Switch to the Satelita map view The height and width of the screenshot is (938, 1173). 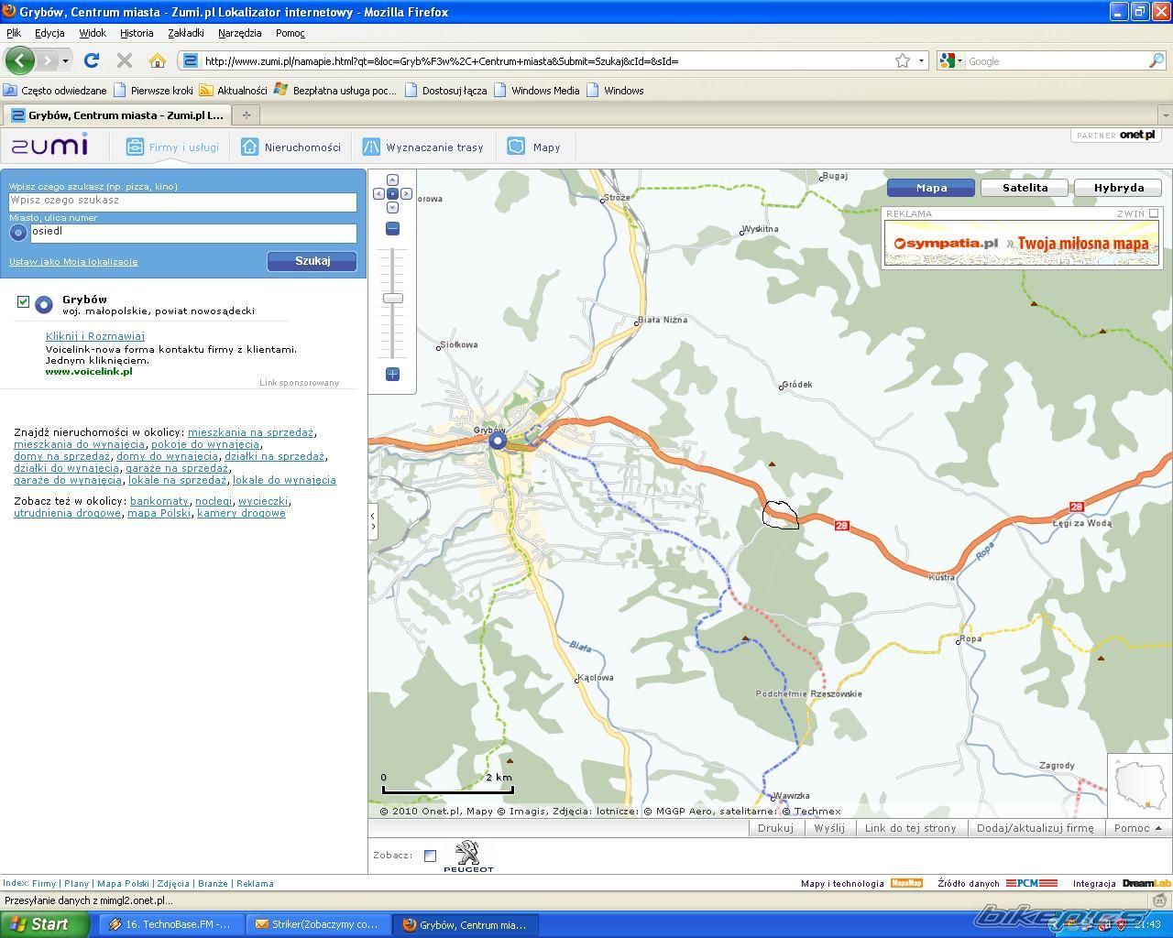(x=1025, y=188)
